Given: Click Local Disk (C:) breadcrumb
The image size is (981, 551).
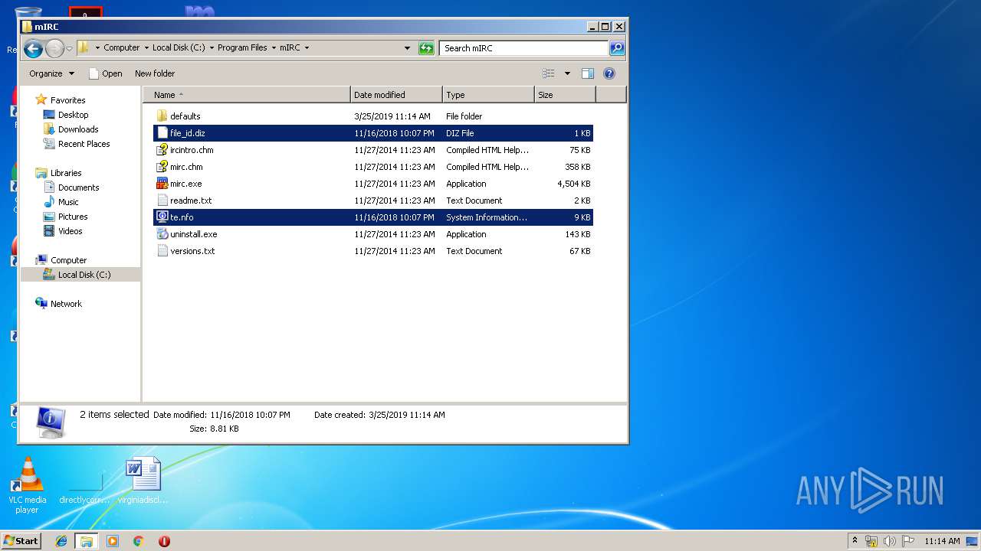Looking at the screenshot, I should tap(179, 47).
